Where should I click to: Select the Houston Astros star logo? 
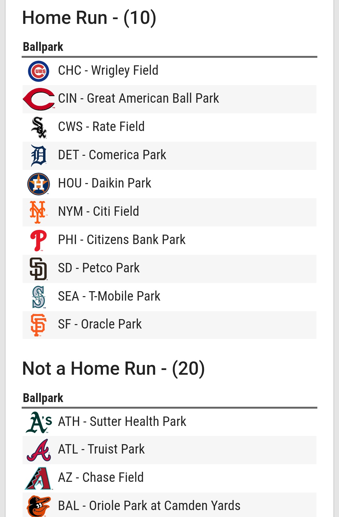pyautogui.click(x=39, y=184)
